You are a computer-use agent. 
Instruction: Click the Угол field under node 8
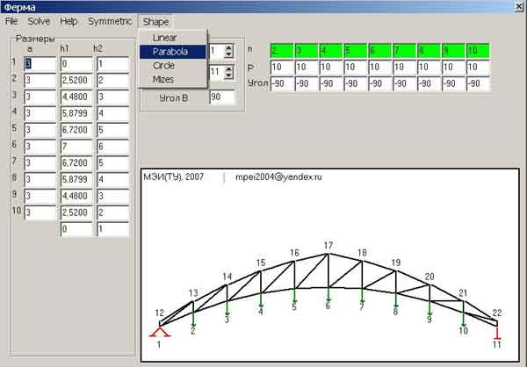pyautogui.click(x=429, y=83)
